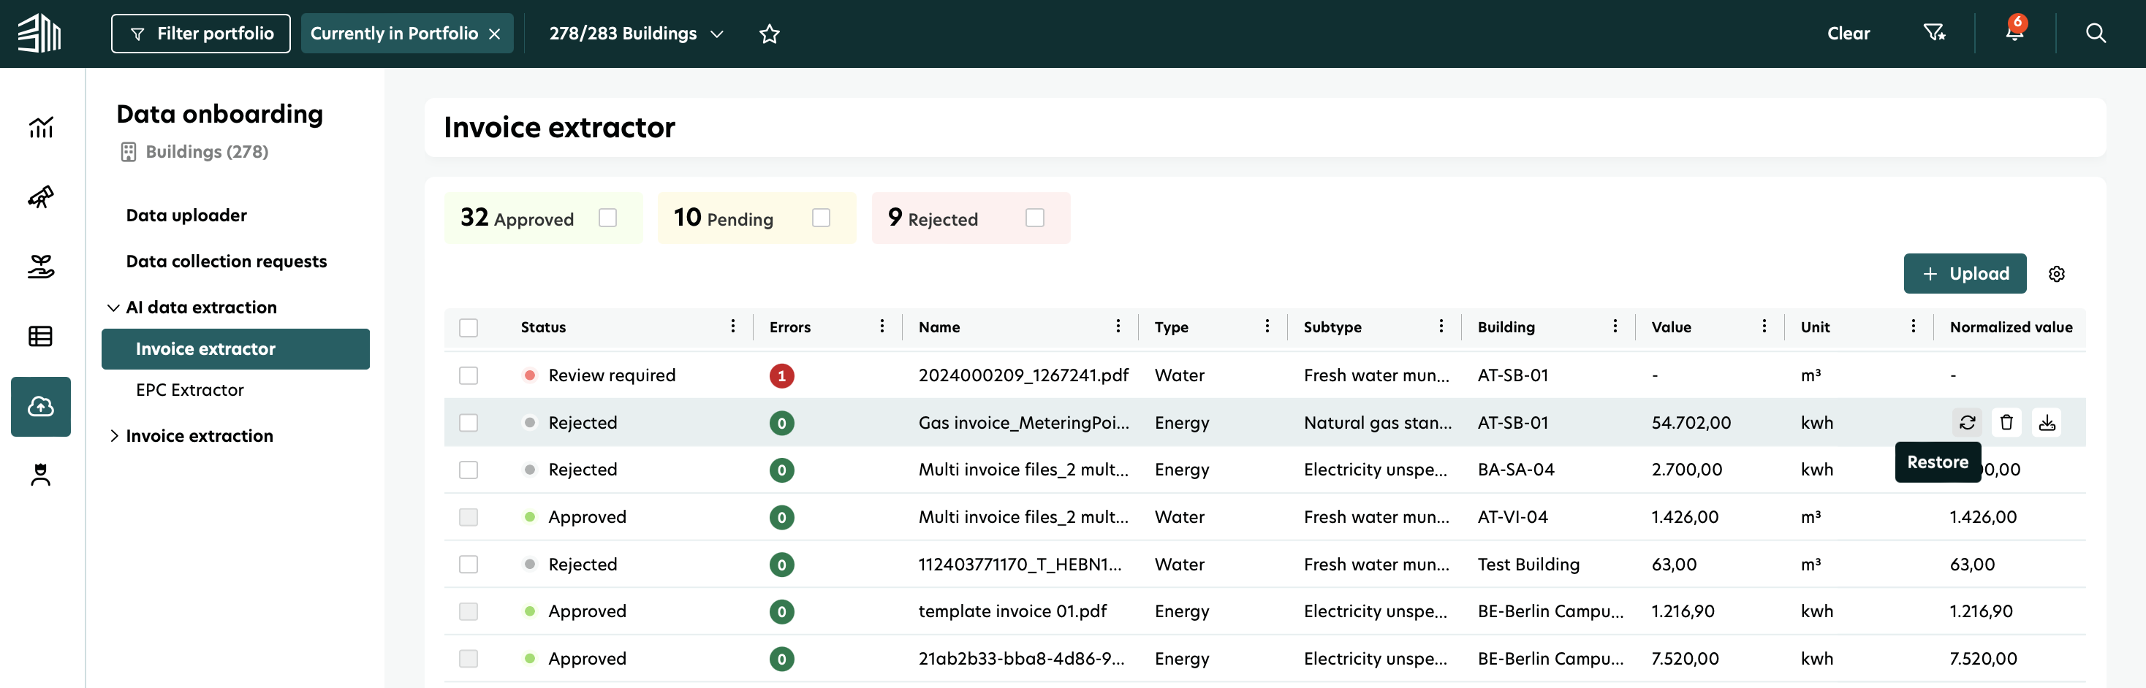Enable the 9 Rejected checkbox
The width and height of the screenshot is (2146, 688).
(x=1035, y=218)
